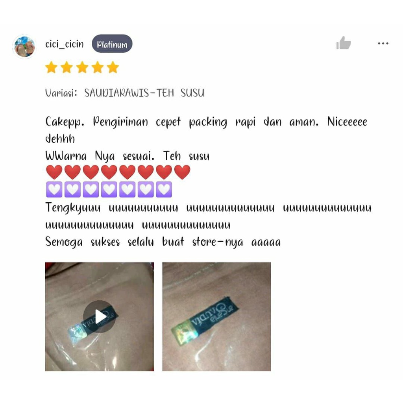
Task: Click the first red heart emoji
Action: click(x=54, y=172)
